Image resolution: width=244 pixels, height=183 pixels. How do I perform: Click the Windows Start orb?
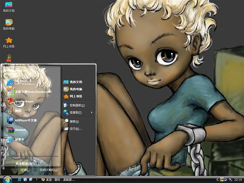7,180
